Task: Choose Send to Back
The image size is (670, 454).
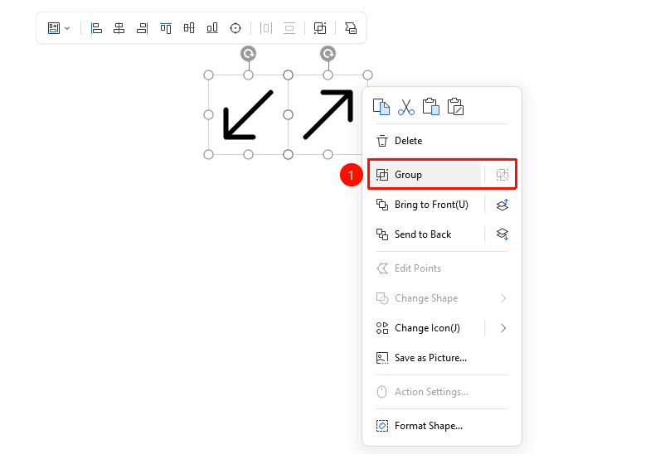Action: (425, 234)
